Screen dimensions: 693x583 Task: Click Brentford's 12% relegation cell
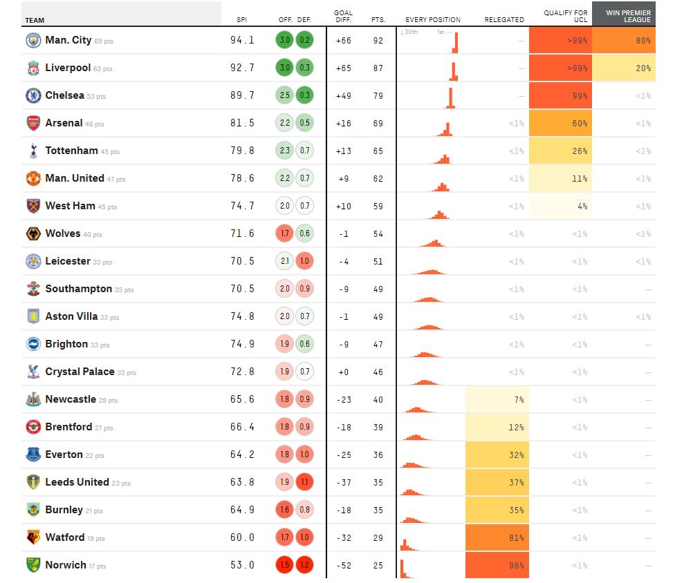(x=497, y=427)
